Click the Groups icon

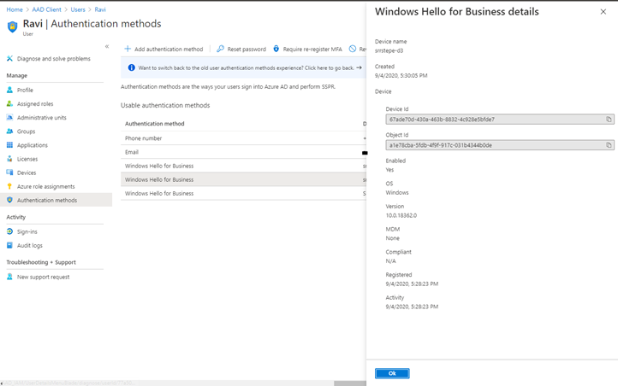tap(10, 132)
